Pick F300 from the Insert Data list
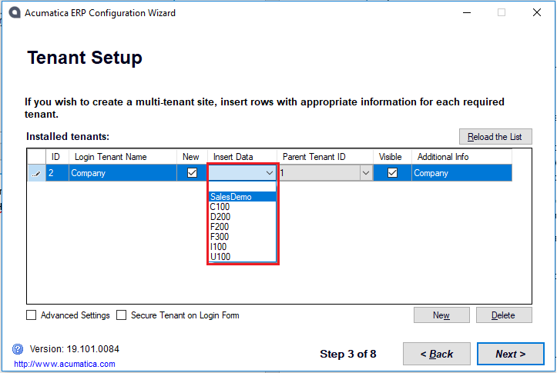The height and width of the screenshot is (373, 557). click(x=242, y=237)
